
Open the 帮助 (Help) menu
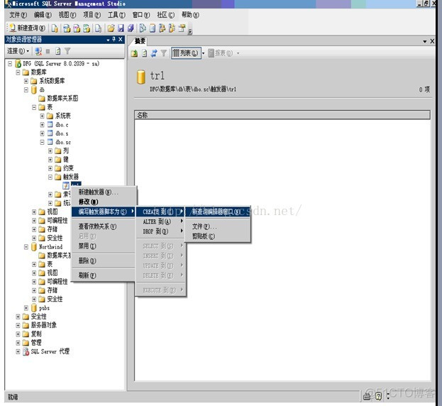point(190,15)
